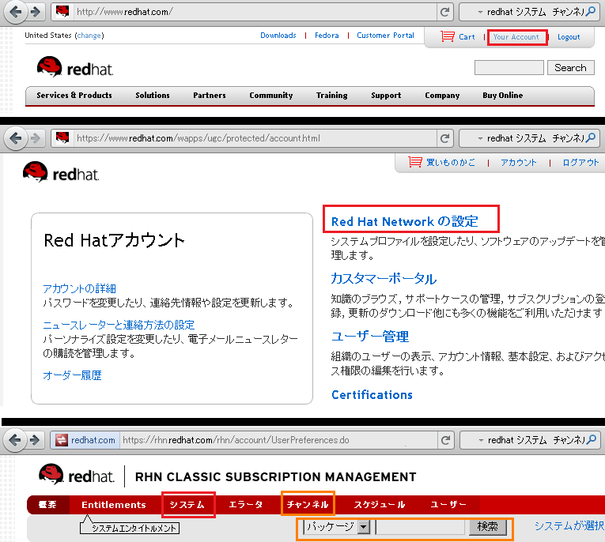
Task: Click the forward arrow in the UserPreferences.do browser
Action: (x=35, y=440)
